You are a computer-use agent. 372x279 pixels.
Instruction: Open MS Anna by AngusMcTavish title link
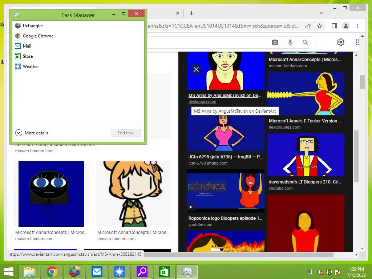[x=225, y=96]
